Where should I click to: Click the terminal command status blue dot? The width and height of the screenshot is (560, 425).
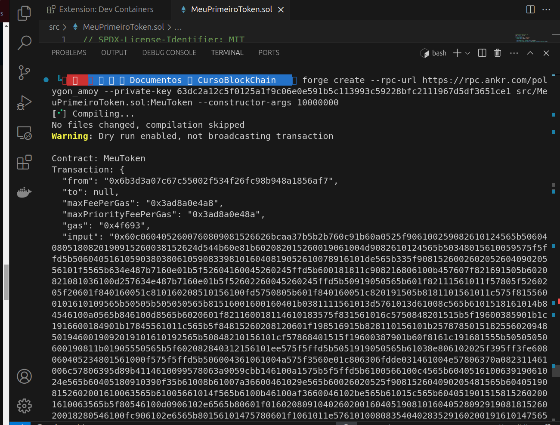[46, 80]
